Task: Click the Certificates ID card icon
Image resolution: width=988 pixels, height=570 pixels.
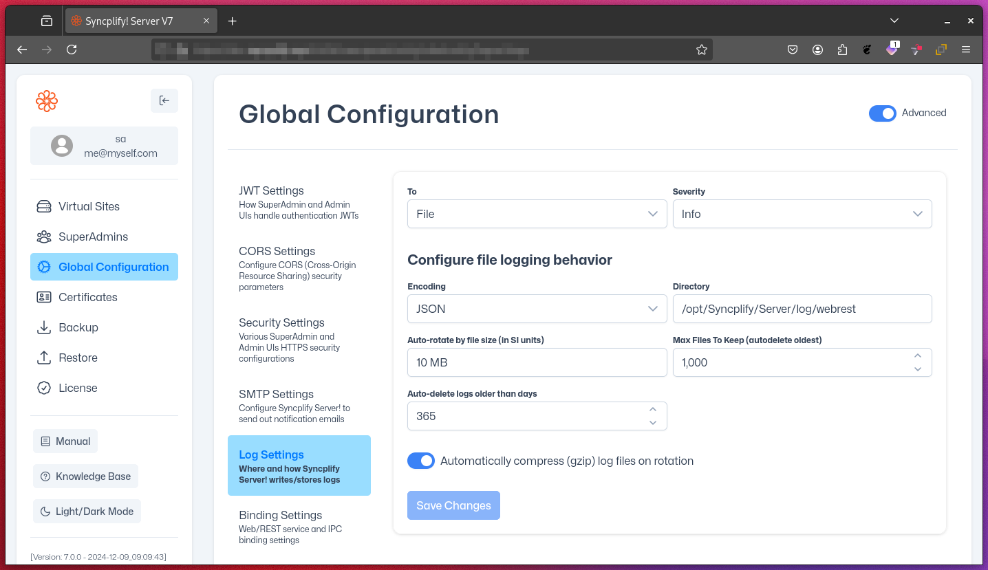Action: pyautogui.click(x=44, y=297)
